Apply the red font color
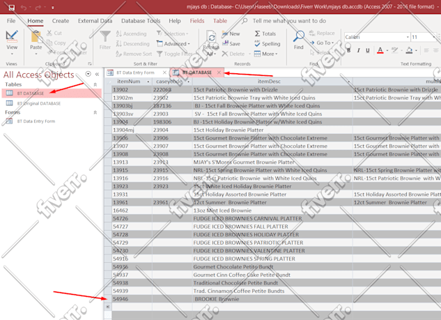Screen dimensions: 441x320 (380, 50)
